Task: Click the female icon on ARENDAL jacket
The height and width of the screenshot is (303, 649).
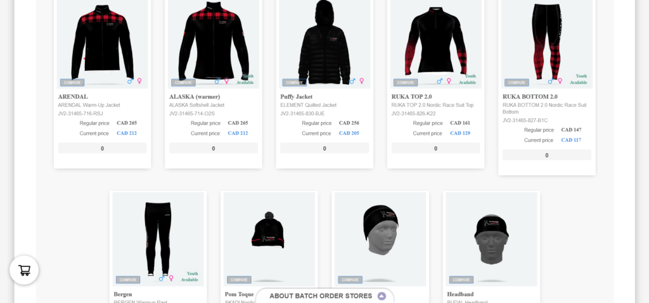Action: (139, 81)
